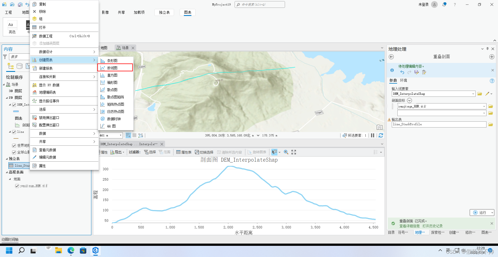Open dropdown arrow beside 运行 button

(x=492, y=213)
